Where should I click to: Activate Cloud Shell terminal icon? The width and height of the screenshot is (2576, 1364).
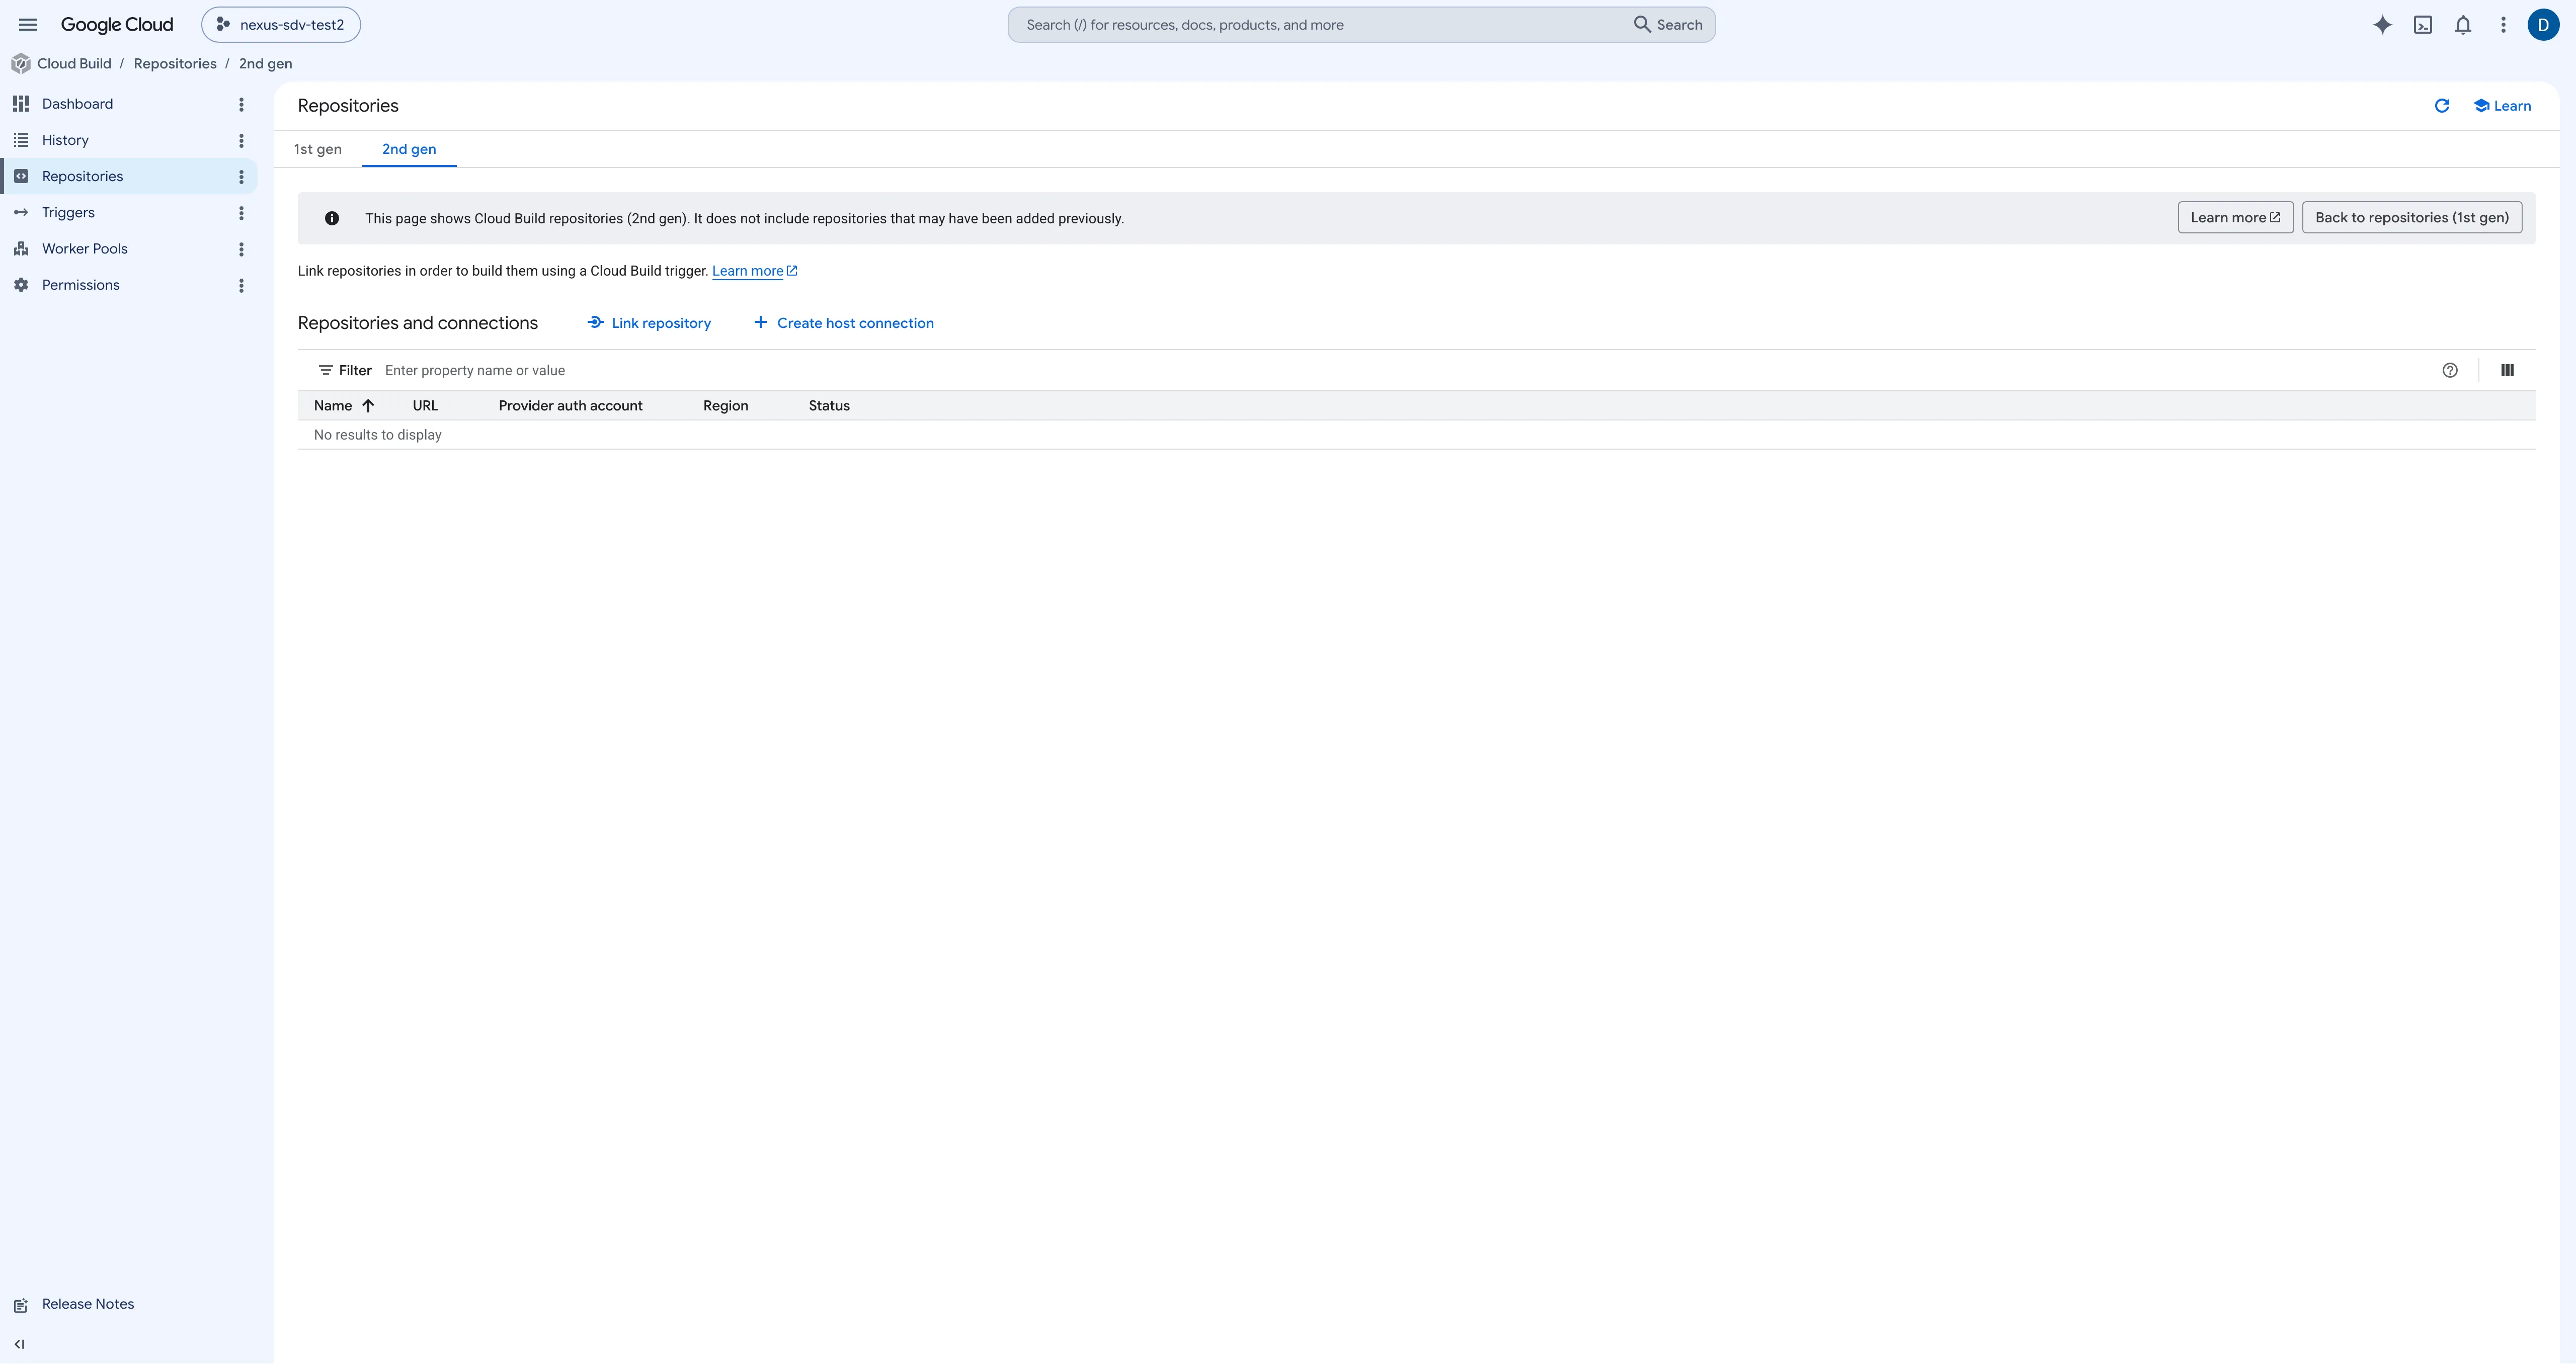click(2423, 25)
